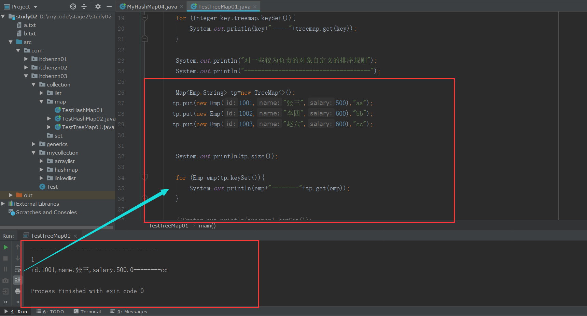Toggle scroll to end of console

pos(18,280)
